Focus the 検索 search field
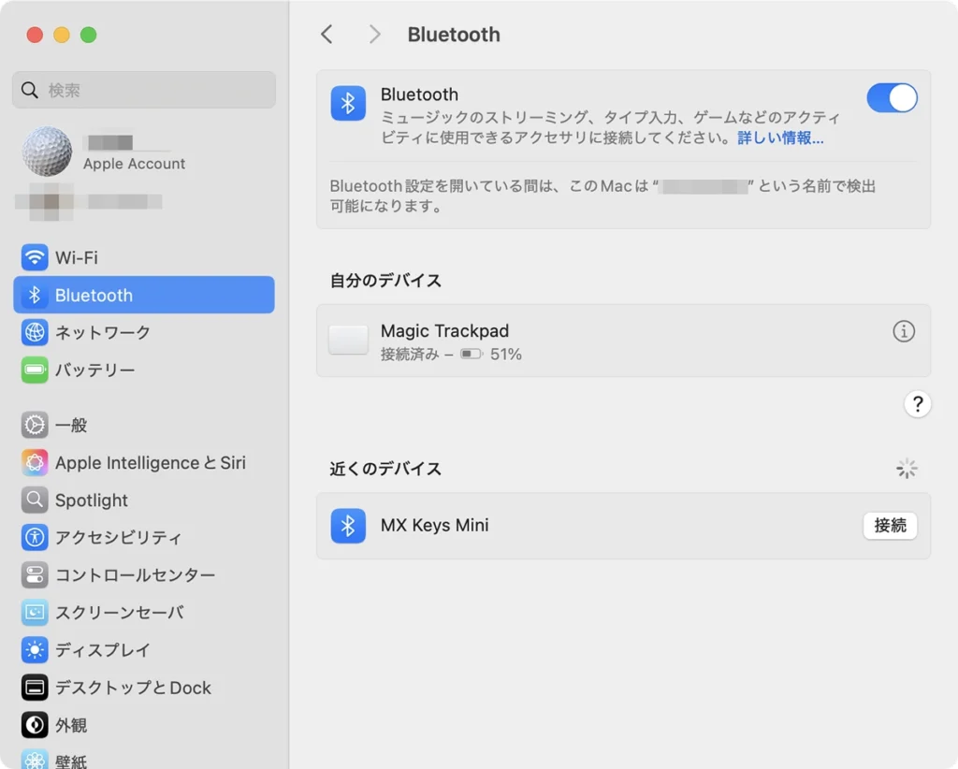 [x=143, y=90]
